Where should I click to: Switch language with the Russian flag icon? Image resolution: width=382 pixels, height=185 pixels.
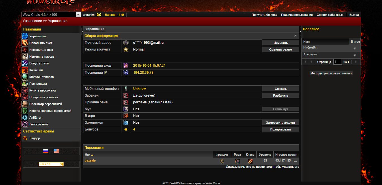click(46, 151)
